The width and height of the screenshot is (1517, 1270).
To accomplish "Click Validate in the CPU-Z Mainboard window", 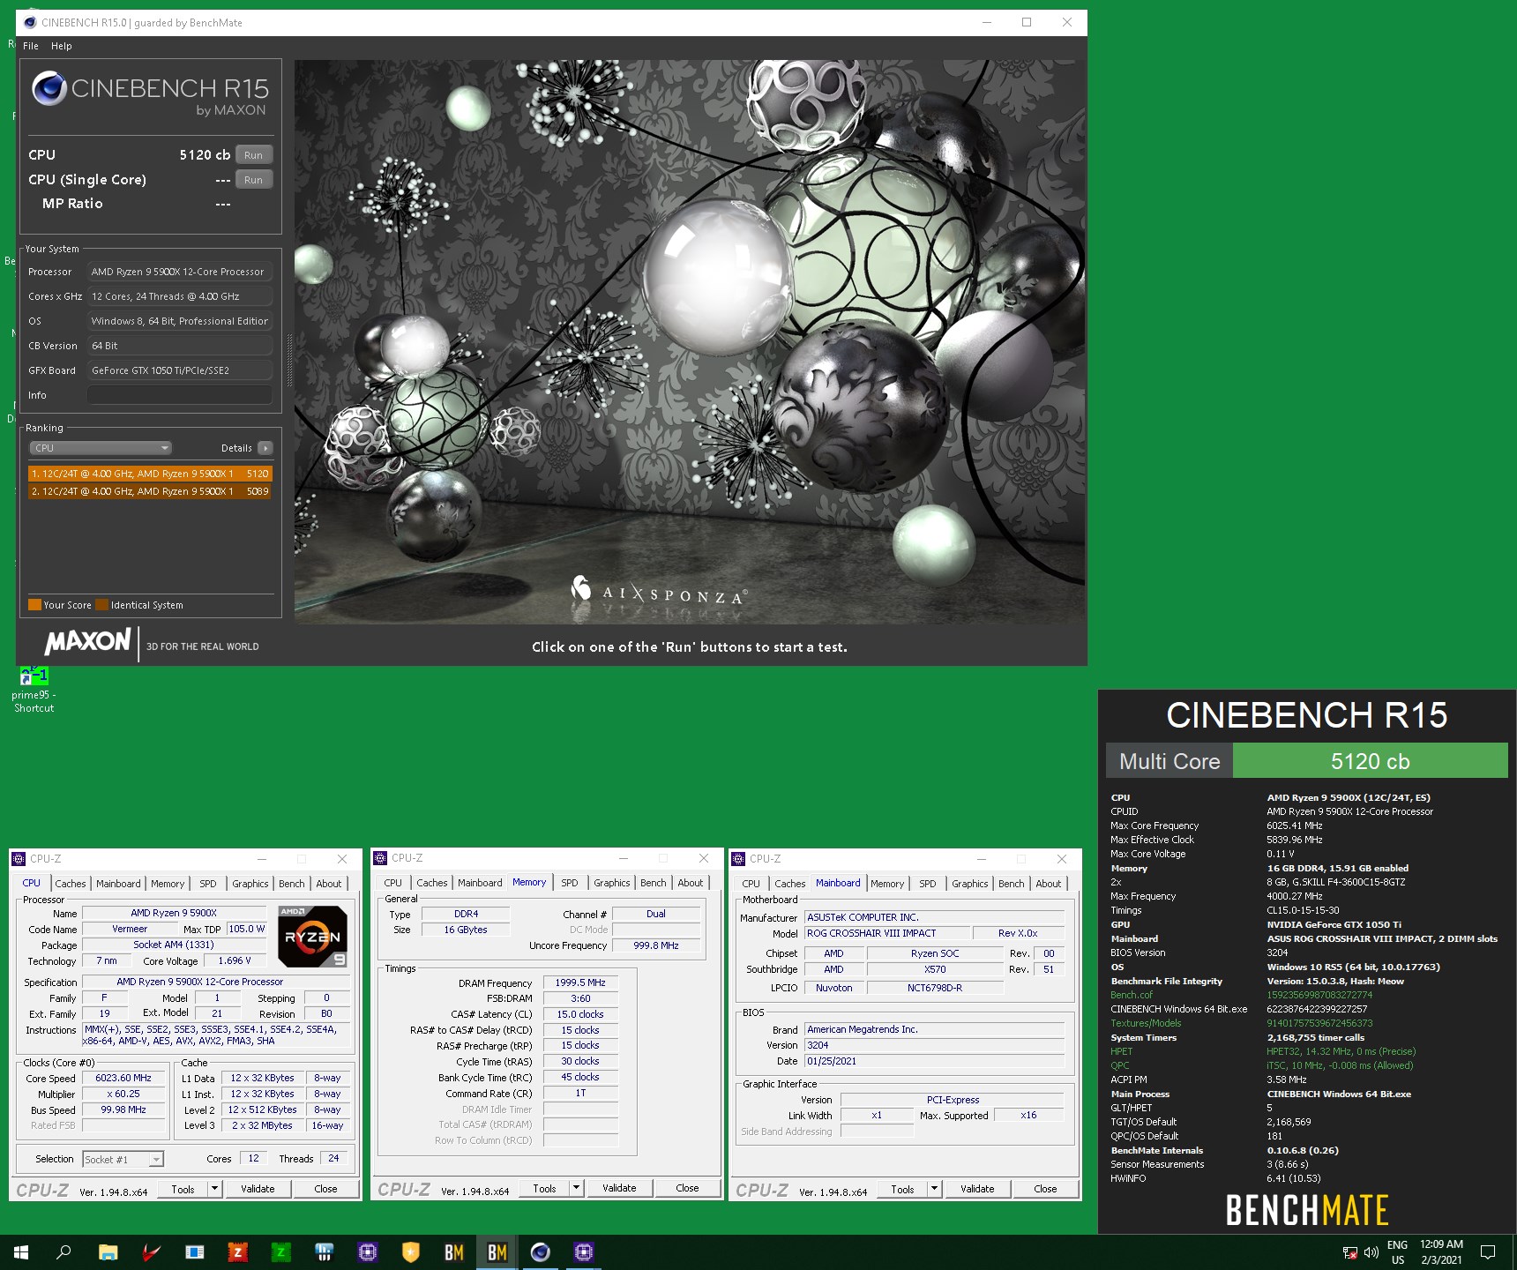I will click(977, 1188).
